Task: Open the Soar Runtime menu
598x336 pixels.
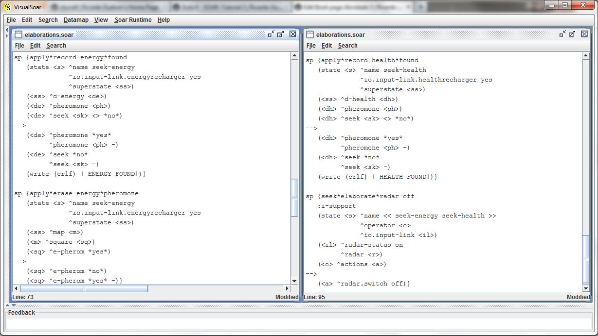Action: click(133, 20)
